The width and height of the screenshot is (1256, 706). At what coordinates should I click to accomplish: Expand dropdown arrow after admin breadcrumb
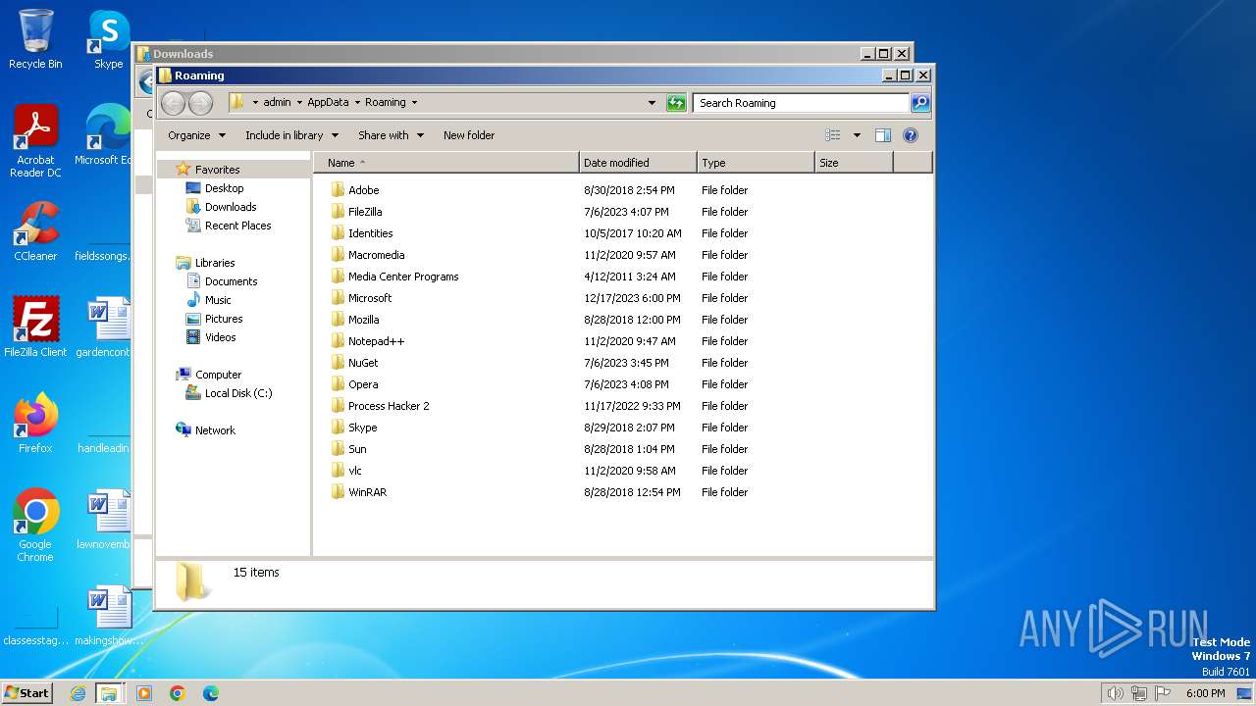(299, 102)
